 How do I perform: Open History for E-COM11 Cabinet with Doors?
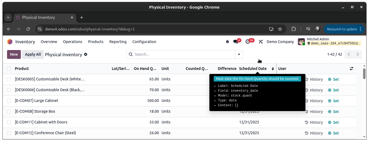tap(314, 122)
